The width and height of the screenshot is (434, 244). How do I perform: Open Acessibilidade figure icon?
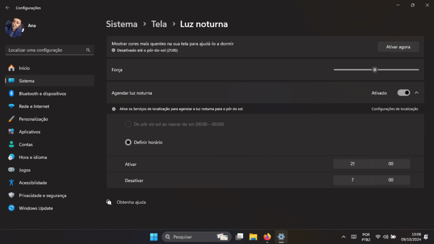click(11, 183)
